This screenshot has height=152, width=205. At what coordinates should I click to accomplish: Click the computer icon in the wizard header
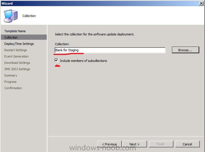point(11,16)
